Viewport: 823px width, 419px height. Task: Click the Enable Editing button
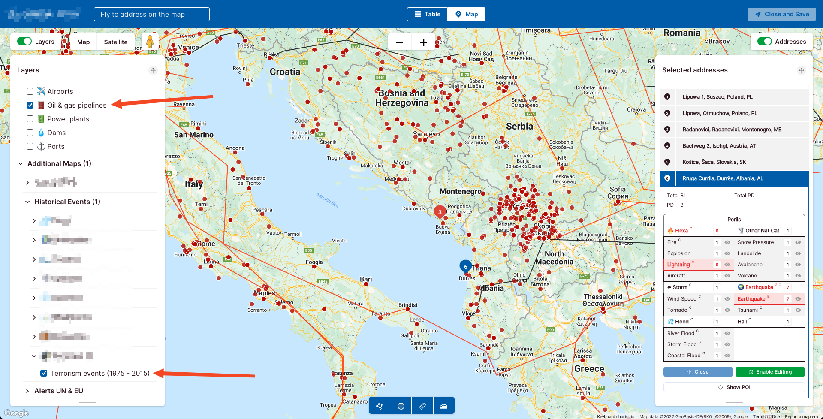[x=770, y=371]
